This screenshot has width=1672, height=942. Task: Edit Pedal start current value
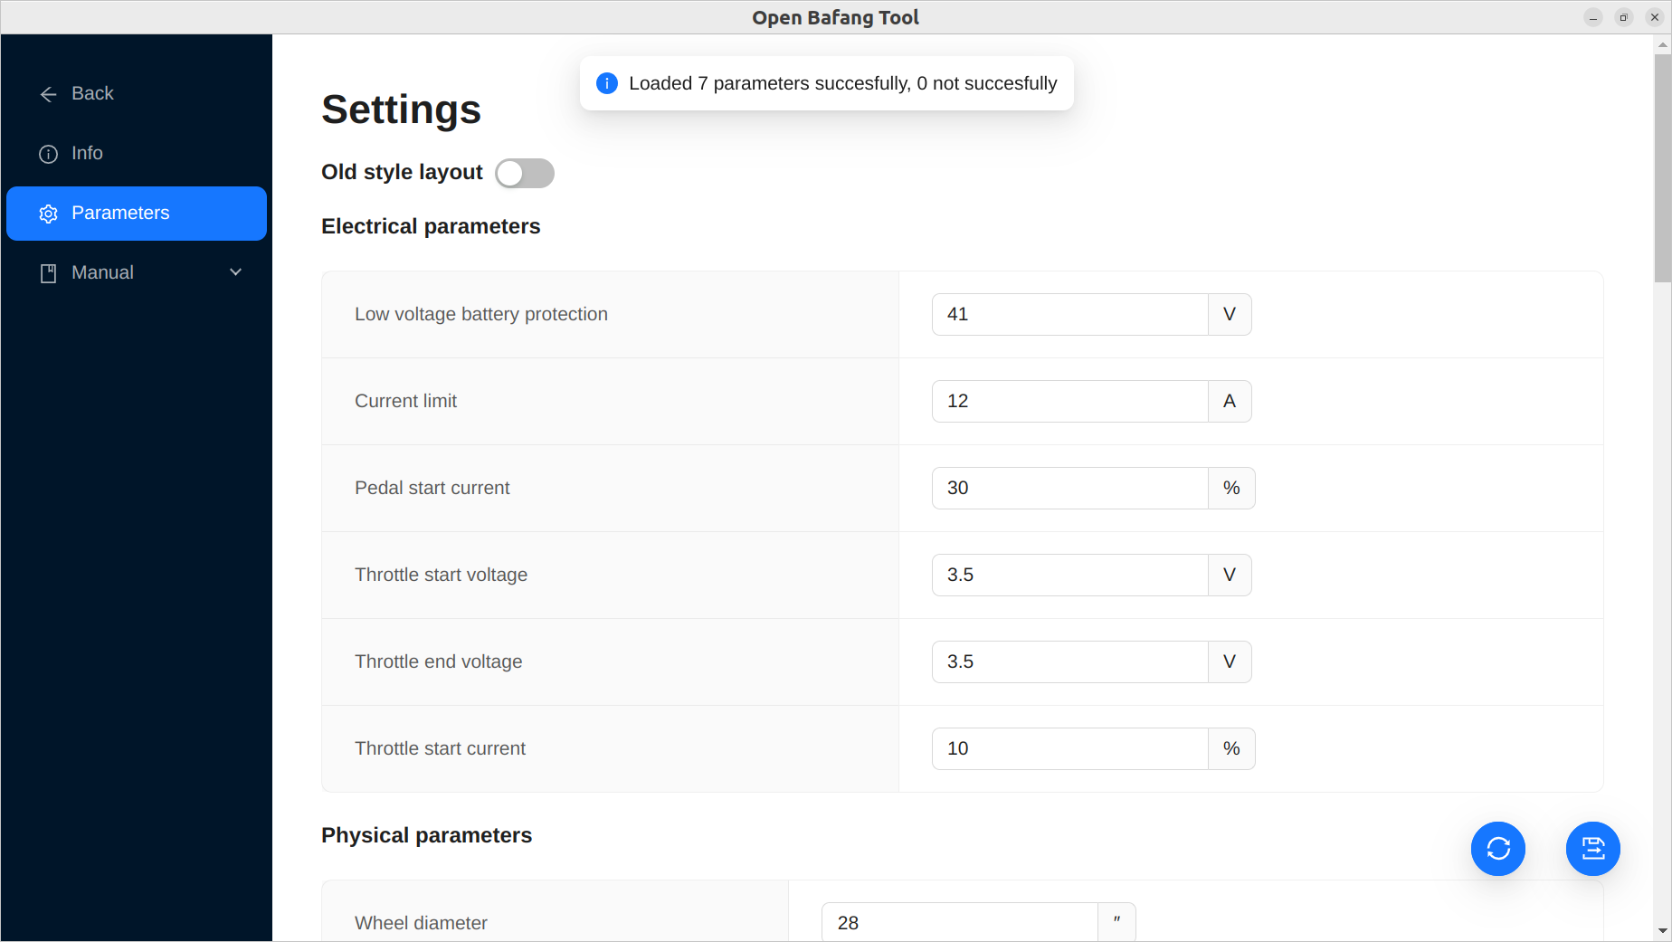1070,488
